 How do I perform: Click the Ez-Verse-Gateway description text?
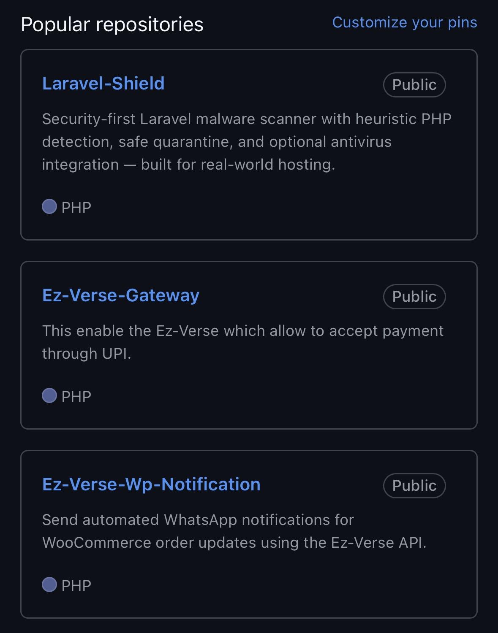(243, 341)
